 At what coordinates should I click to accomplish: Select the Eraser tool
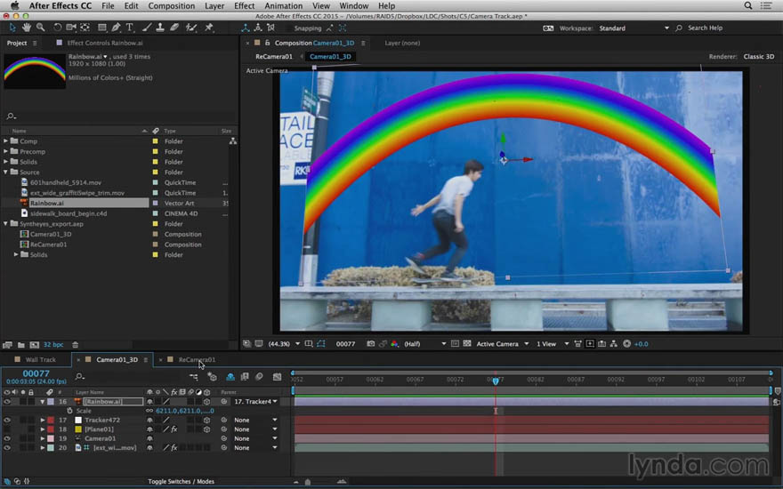click(x=174, y=28)
